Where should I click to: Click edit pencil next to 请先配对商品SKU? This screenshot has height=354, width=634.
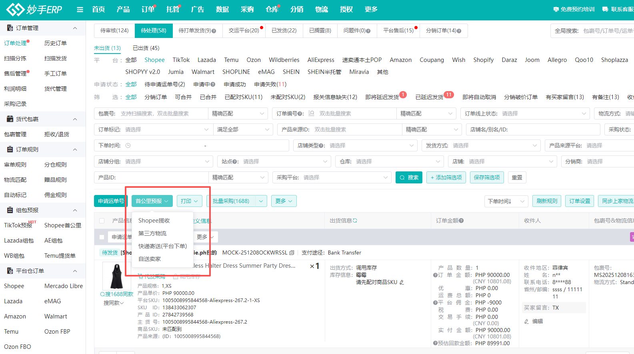(402, 282)
